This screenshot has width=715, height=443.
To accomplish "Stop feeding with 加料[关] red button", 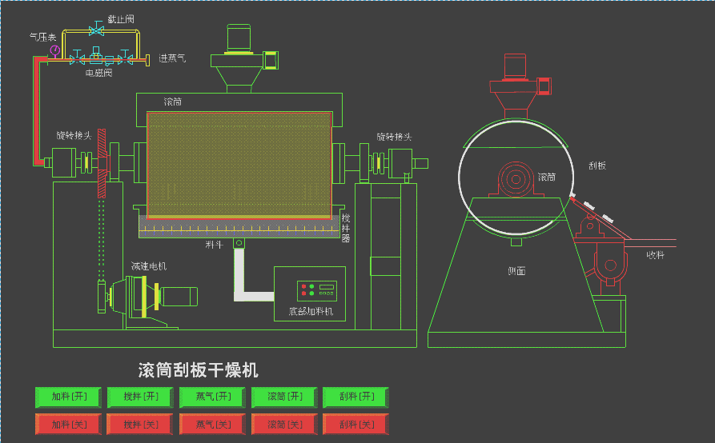I will click(68, 424).
